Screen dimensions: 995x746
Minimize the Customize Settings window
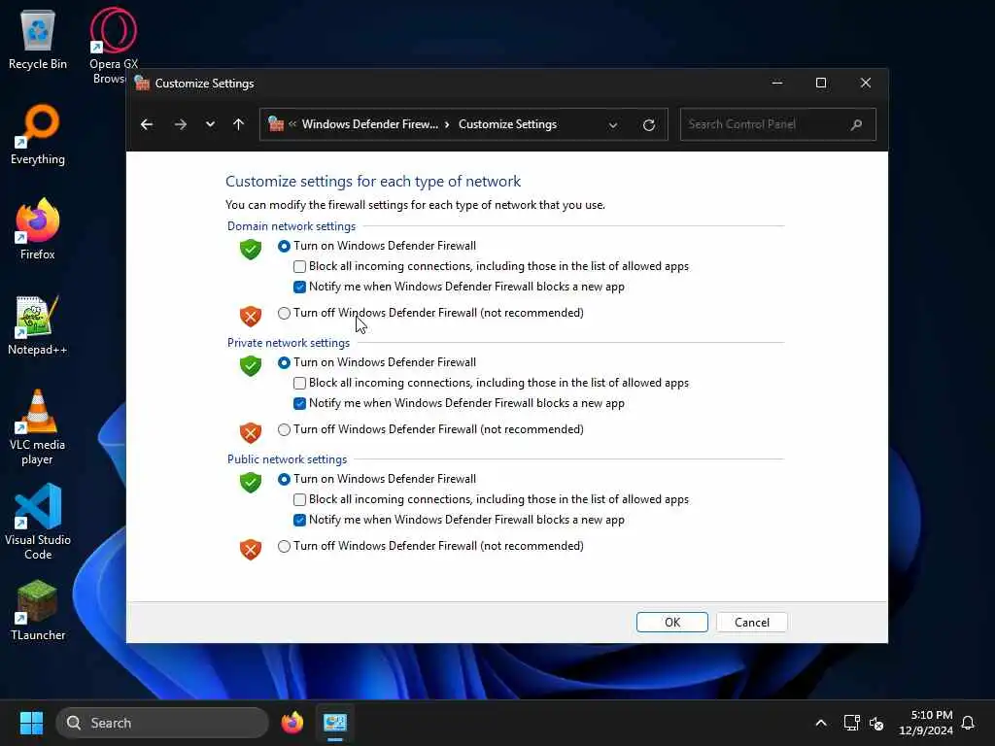776,84
